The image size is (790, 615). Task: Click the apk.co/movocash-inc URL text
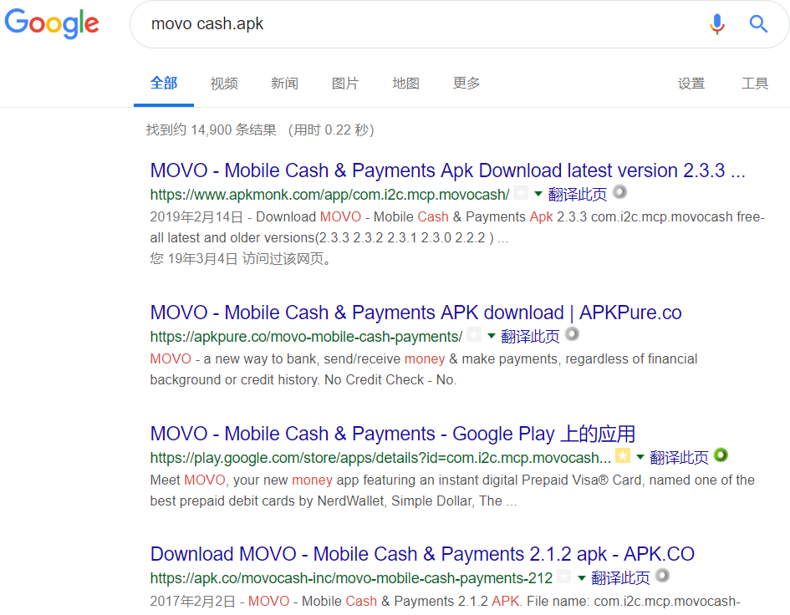351,578
